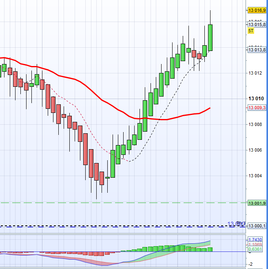268x269 pixels.
Task: Click the green 13 001,9 level label
Action: pos(257,203)
